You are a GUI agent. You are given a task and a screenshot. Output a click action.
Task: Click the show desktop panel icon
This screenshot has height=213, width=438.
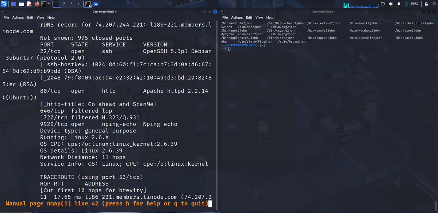pos(13,4)
